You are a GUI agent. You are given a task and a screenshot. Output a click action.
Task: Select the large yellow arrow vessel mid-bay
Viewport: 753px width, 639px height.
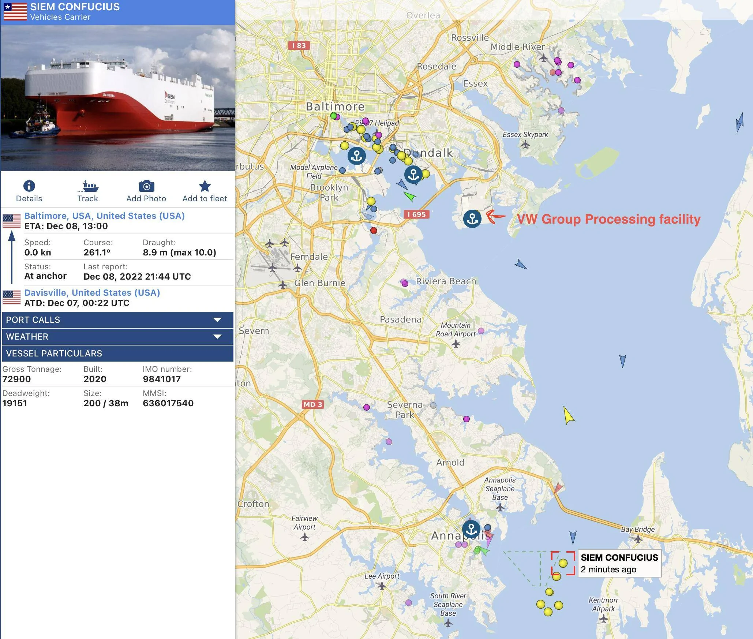pyautogui.click(x=568, y=415)
